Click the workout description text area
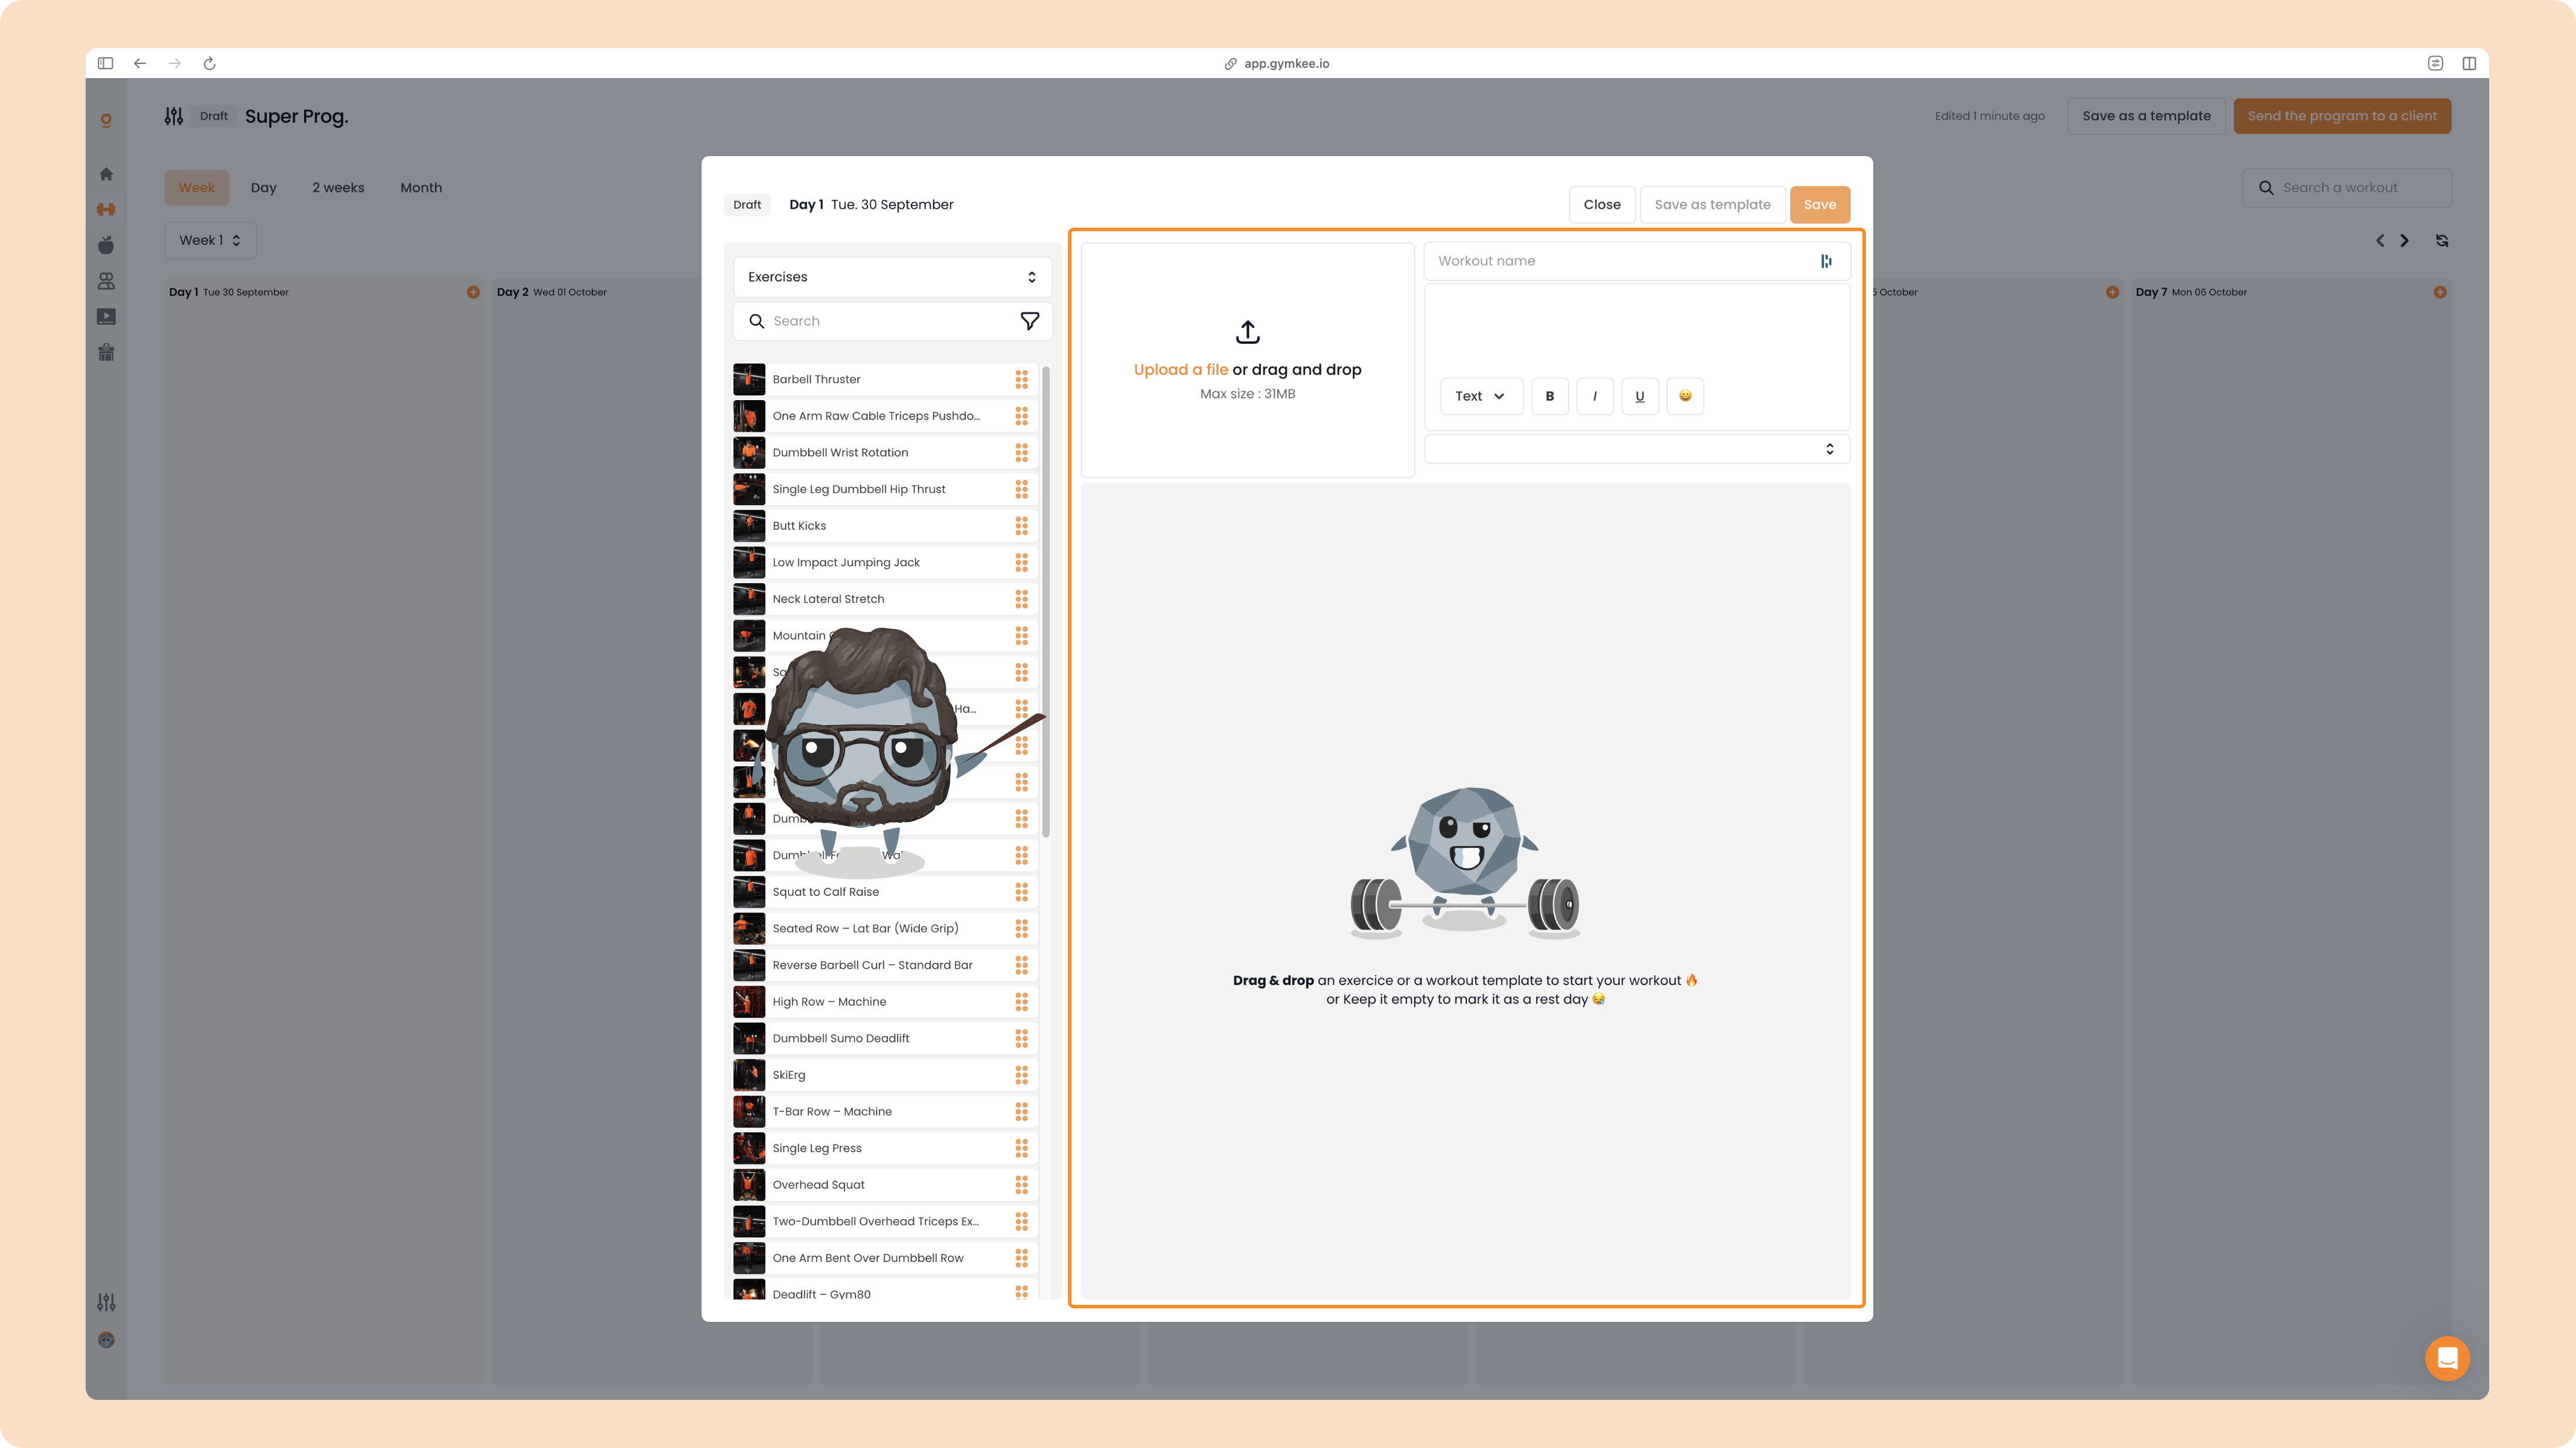2576x1448 pixels. (1636, 330)
